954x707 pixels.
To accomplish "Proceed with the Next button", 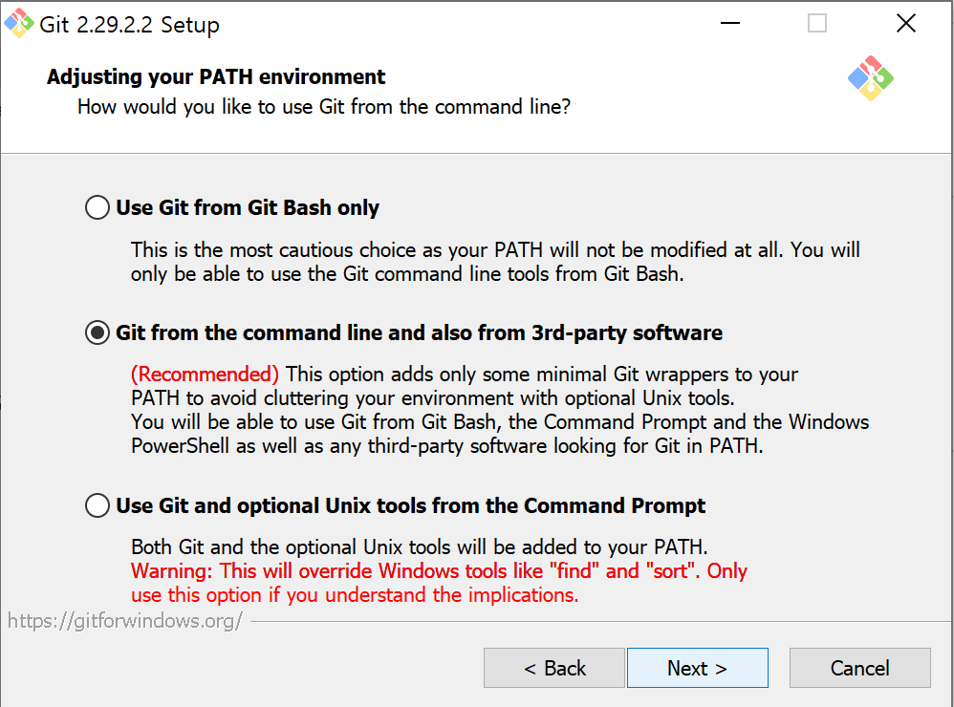I will coord(697,668).
